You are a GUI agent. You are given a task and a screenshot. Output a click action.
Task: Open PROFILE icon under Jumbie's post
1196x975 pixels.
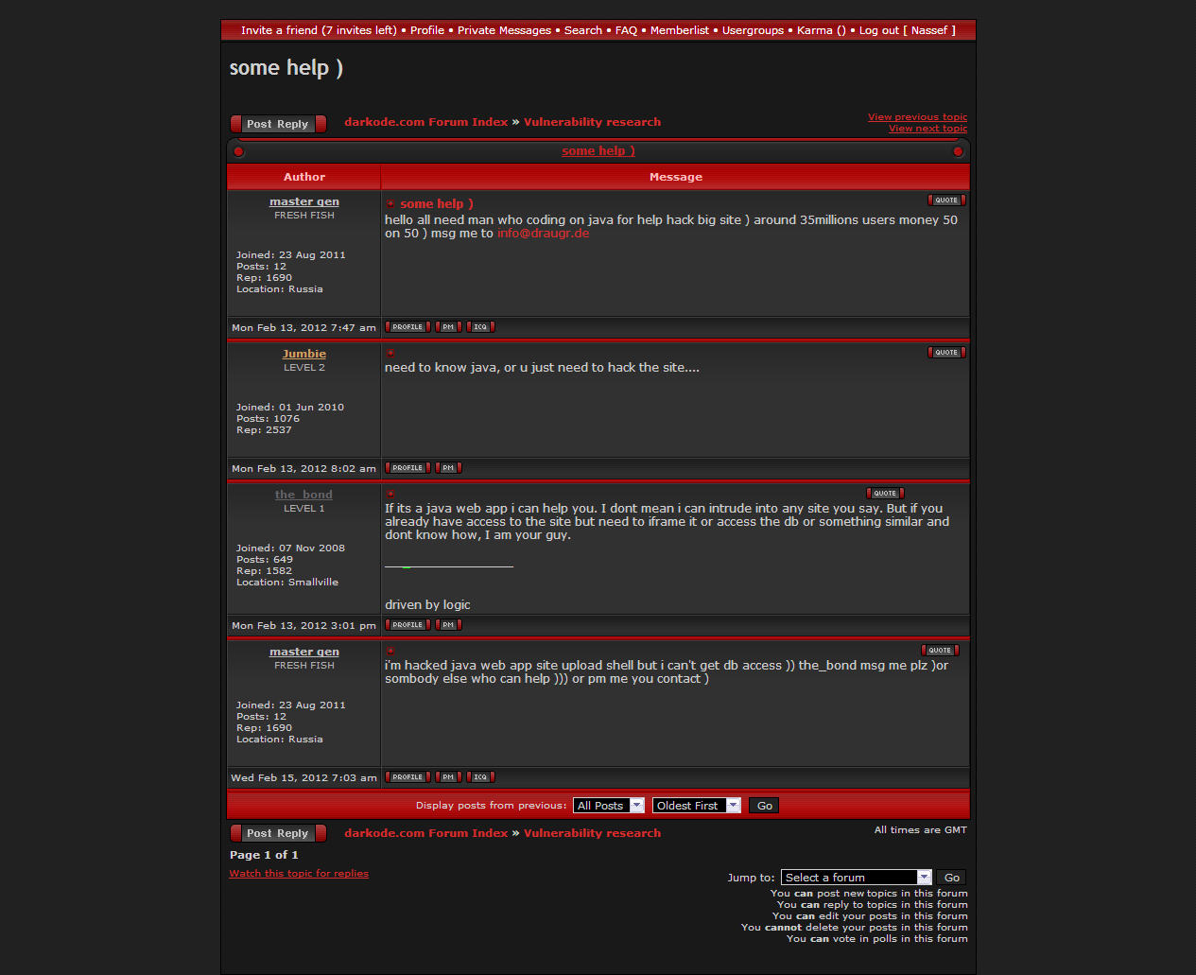pos(407,468)
